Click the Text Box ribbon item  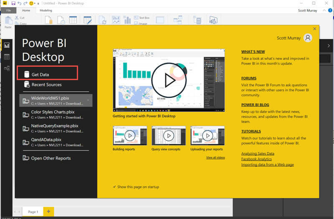pyautogui.click(x=142, y=18)
